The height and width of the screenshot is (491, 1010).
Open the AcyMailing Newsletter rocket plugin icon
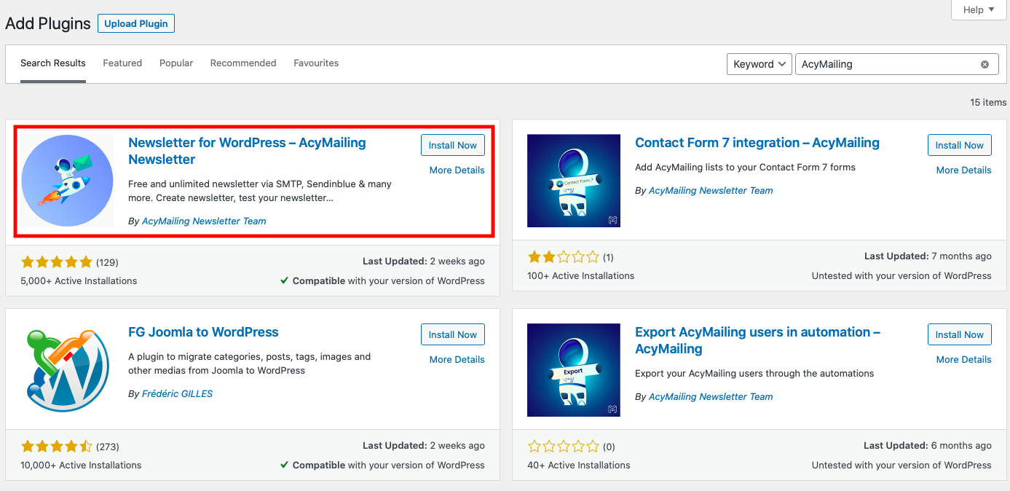click(x=67, y=181)
